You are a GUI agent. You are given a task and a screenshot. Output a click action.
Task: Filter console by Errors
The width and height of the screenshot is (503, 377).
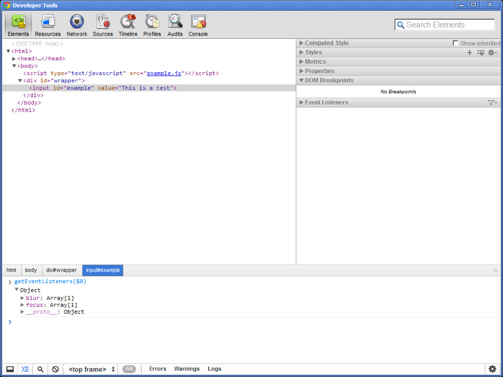click(x=158, y=369)
